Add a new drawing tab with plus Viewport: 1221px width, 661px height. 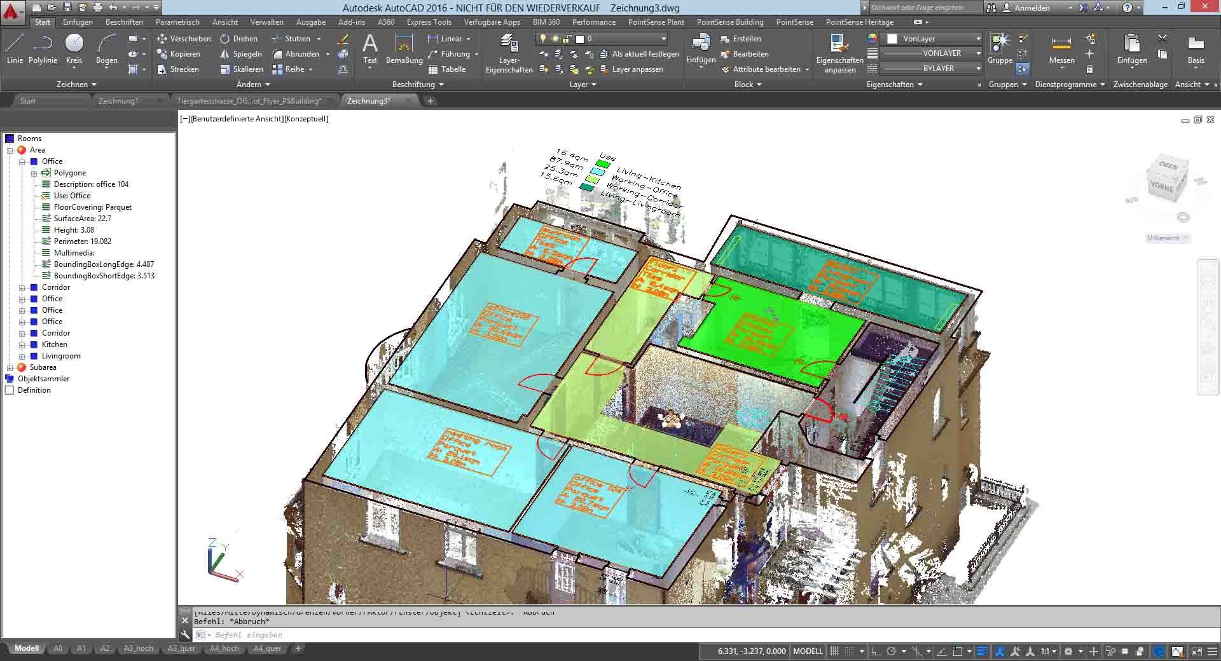pyautogui.click(x=431, y=101)
